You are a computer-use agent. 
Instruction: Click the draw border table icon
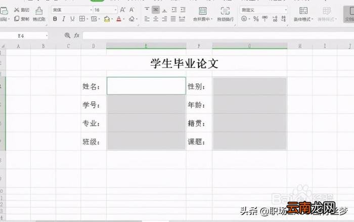pyautogui.click(x=94, y=19)
